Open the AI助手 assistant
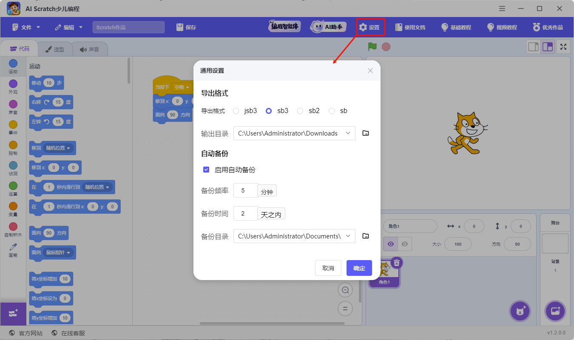Viewport: 574px width, 340px height. coord(328,27)
